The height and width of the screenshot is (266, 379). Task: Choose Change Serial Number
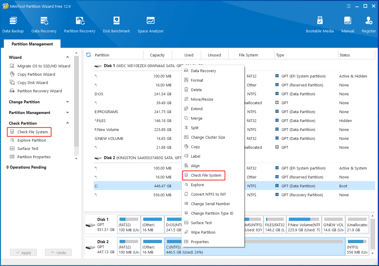(213, 204)
